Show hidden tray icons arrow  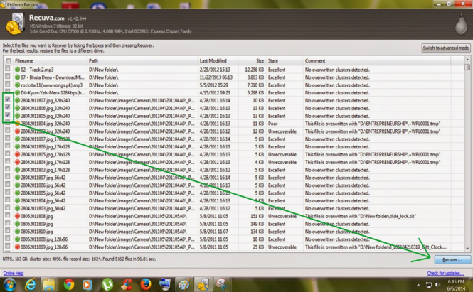[418, 285]
